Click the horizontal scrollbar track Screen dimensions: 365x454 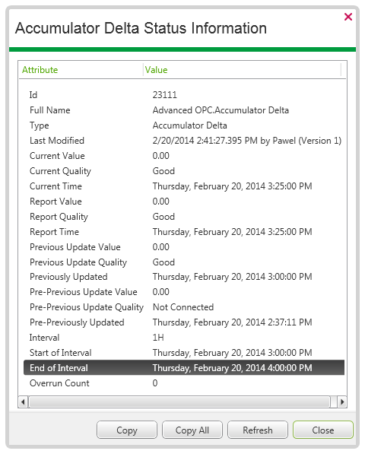(x=179, y=402)
